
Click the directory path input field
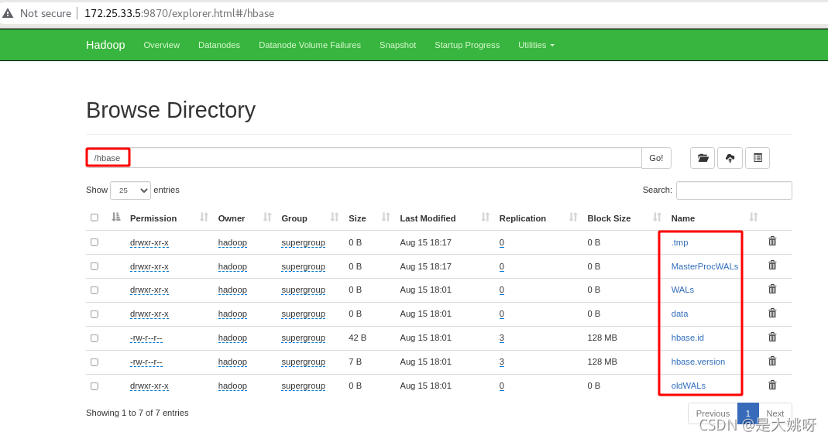(364, 158)
